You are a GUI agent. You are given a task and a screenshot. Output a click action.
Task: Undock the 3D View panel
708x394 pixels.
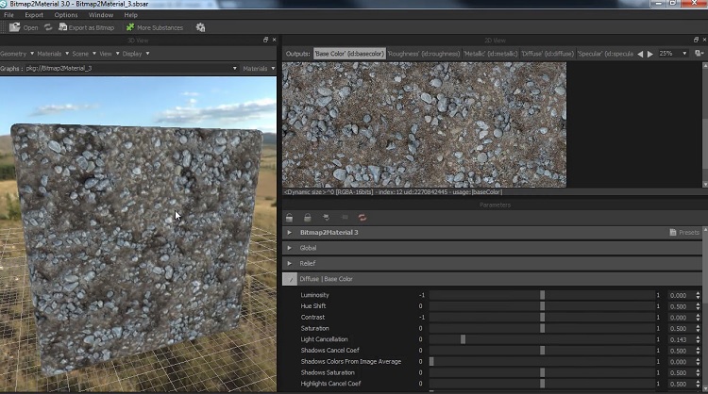(x=265, y=40)
